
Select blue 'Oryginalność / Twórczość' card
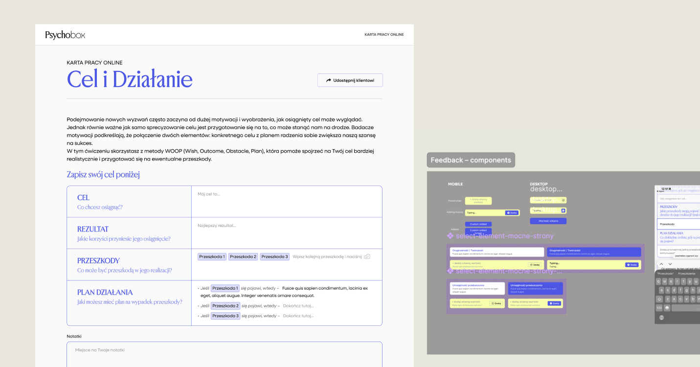click(x=594, y=252)
